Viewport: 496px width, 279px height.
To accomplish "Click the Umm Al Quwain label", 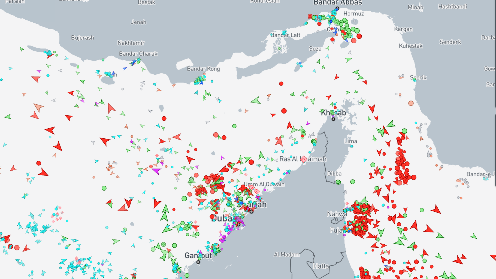I will tap(264, 184).
